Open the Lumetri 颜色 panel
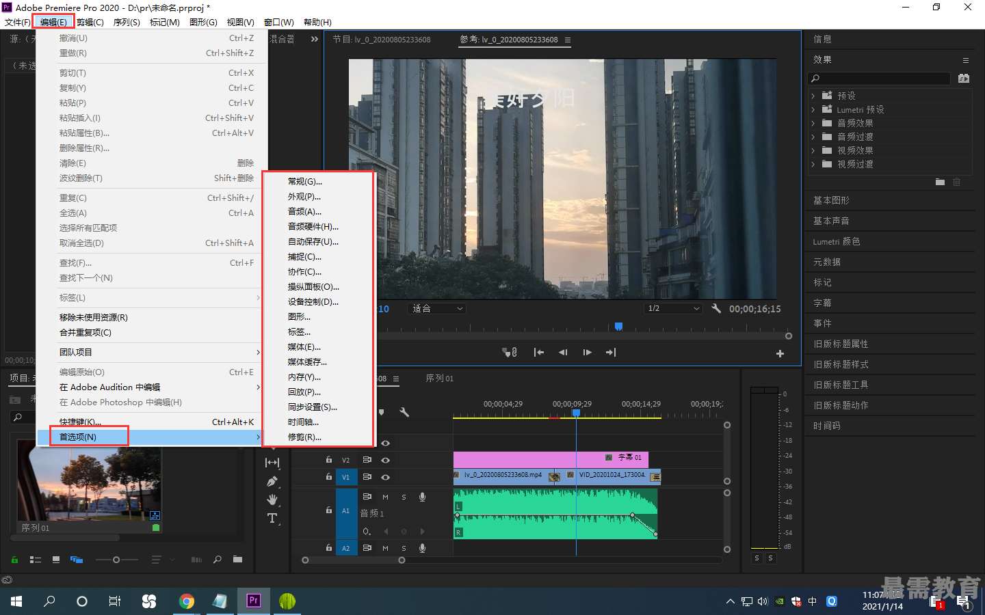This screenshot has height=615, width=985. [837, 241]
